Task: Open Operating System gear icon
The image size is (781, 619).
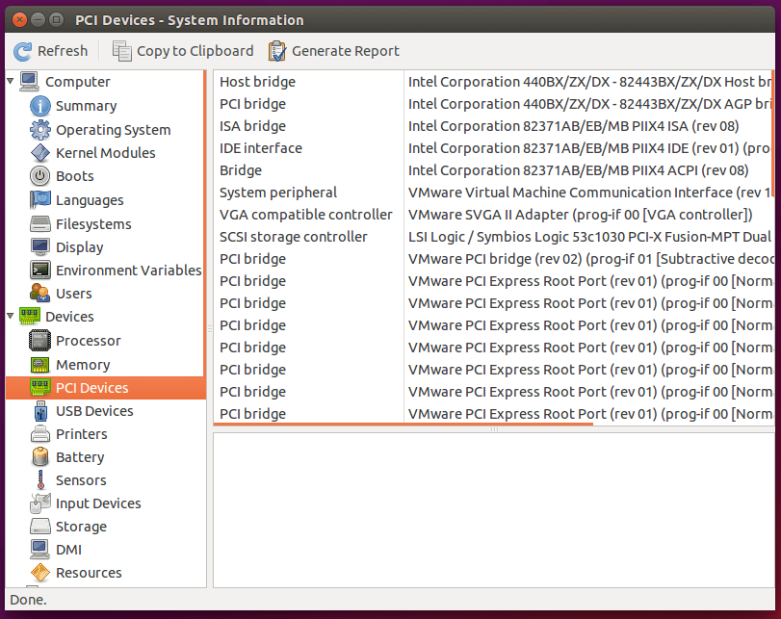Action: (40, 129)
